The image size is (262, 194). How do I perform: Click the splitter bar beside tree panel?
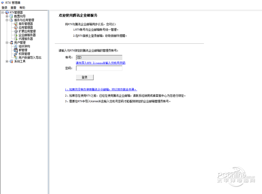(48, 102)
